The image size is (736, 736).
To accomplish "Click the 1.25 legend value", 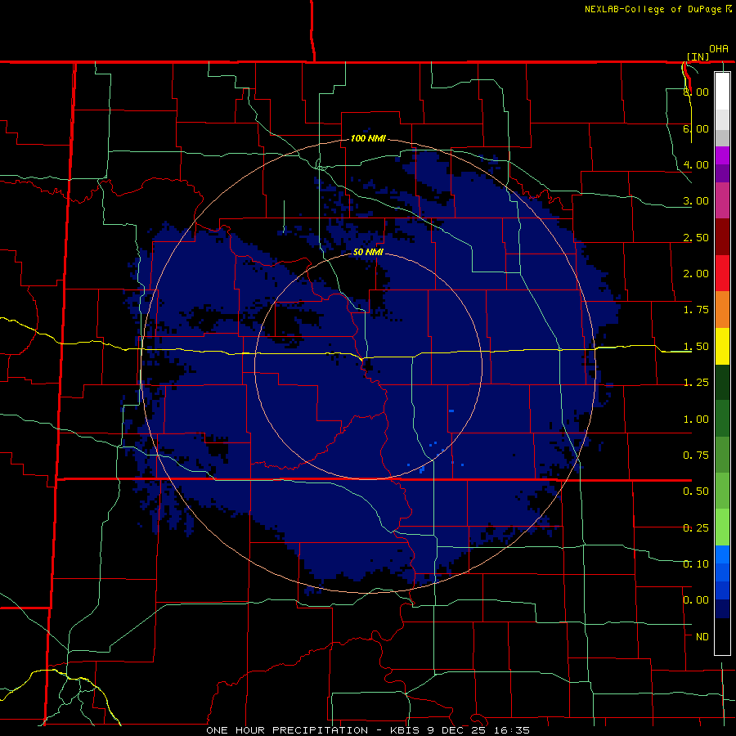I will (x=696, y=383).
